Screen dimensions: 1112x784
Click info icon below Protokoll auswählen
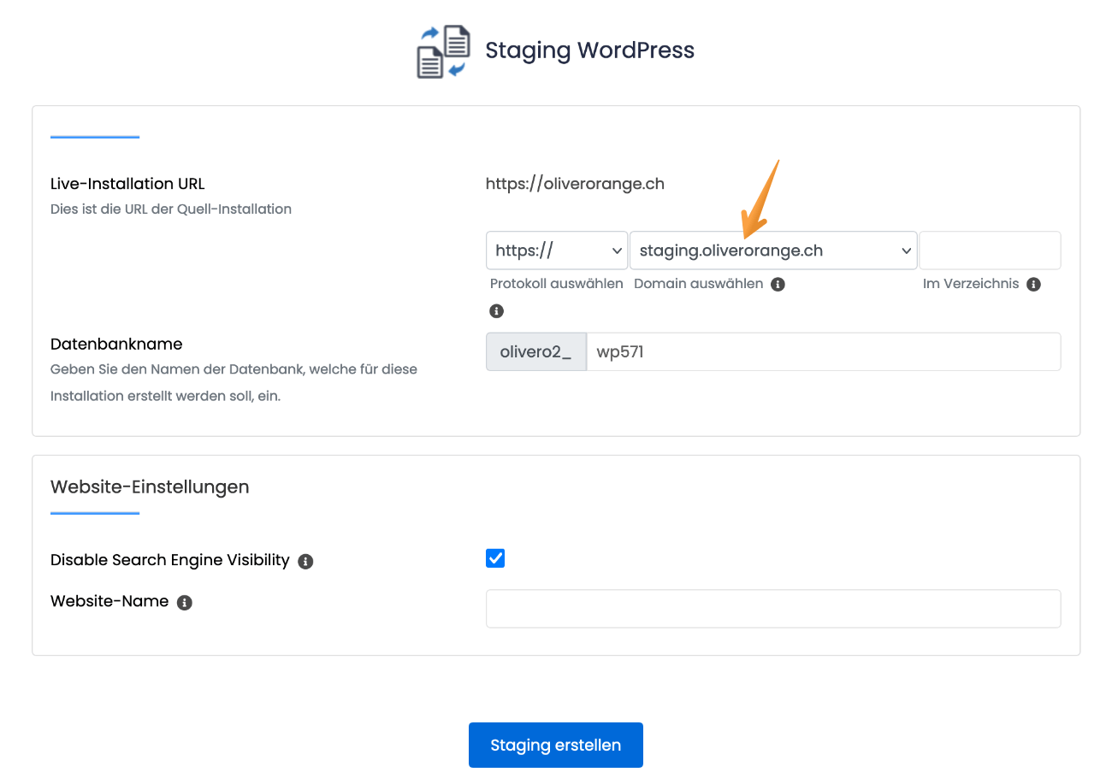(x=497, y=311)
